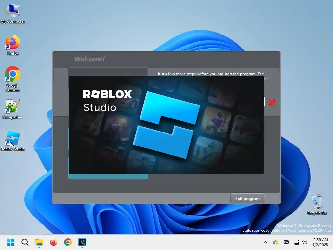Image resolution: width=333 pixels, height=250 pixels.
Task: Select the Recycle Bin icon
Action: [317, 204]
